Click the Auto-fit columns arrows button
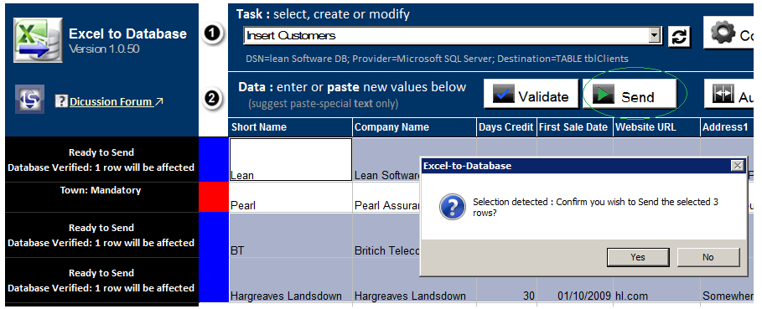The image size is (762, 309). (729, 94)
